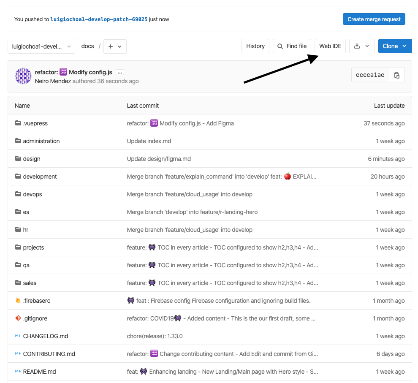Click the README.md markdown file icon
The width and height of the screenshot is (418, 383).
(18, 372)
